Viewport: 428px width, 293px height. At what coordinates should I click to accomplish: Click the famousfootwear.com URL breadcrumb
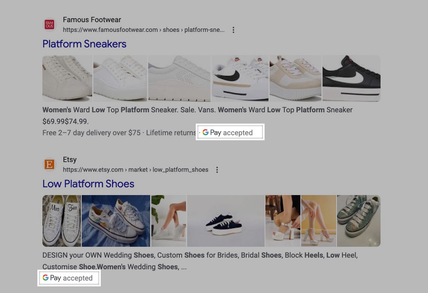click(144, 30)
